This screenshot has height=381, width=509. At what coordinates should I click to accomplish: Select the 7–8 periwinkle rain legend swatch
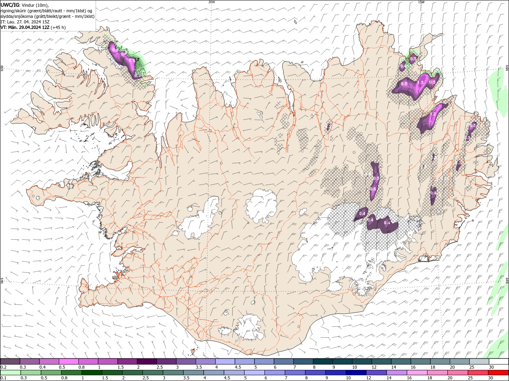click(x=295, y=373)
